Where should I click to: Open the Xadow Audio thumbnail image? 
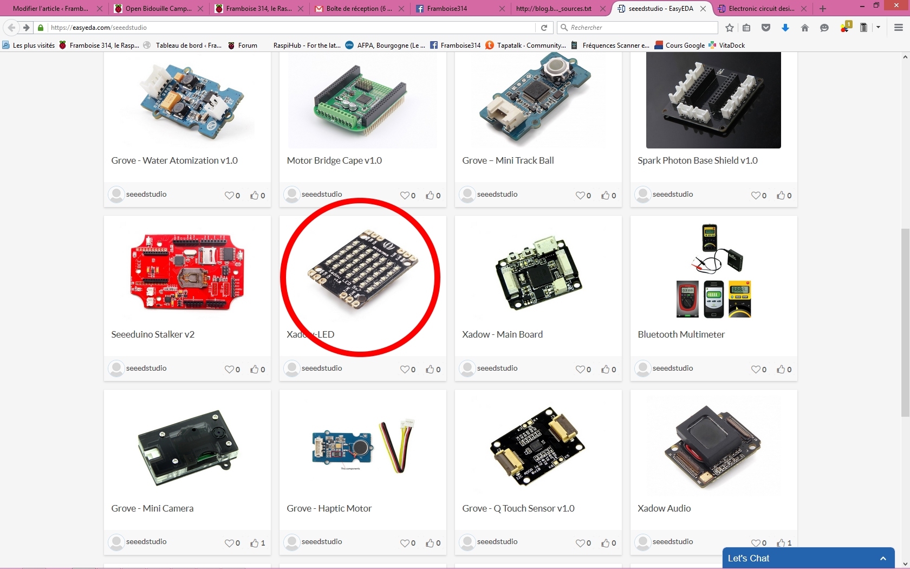[713, 447]
